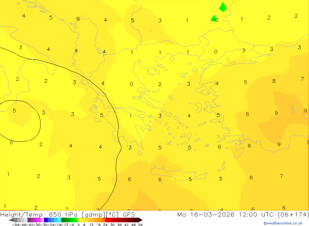Pick the dark purple legend swatch
This screenshot has height=226, width=309.
29,220
